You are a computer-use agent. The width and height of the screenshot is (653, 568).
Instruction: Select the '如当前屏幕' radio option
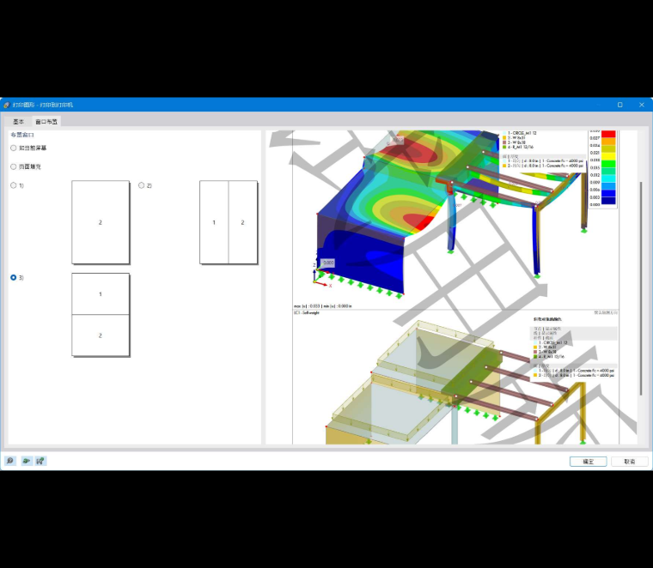coord(14,148)
